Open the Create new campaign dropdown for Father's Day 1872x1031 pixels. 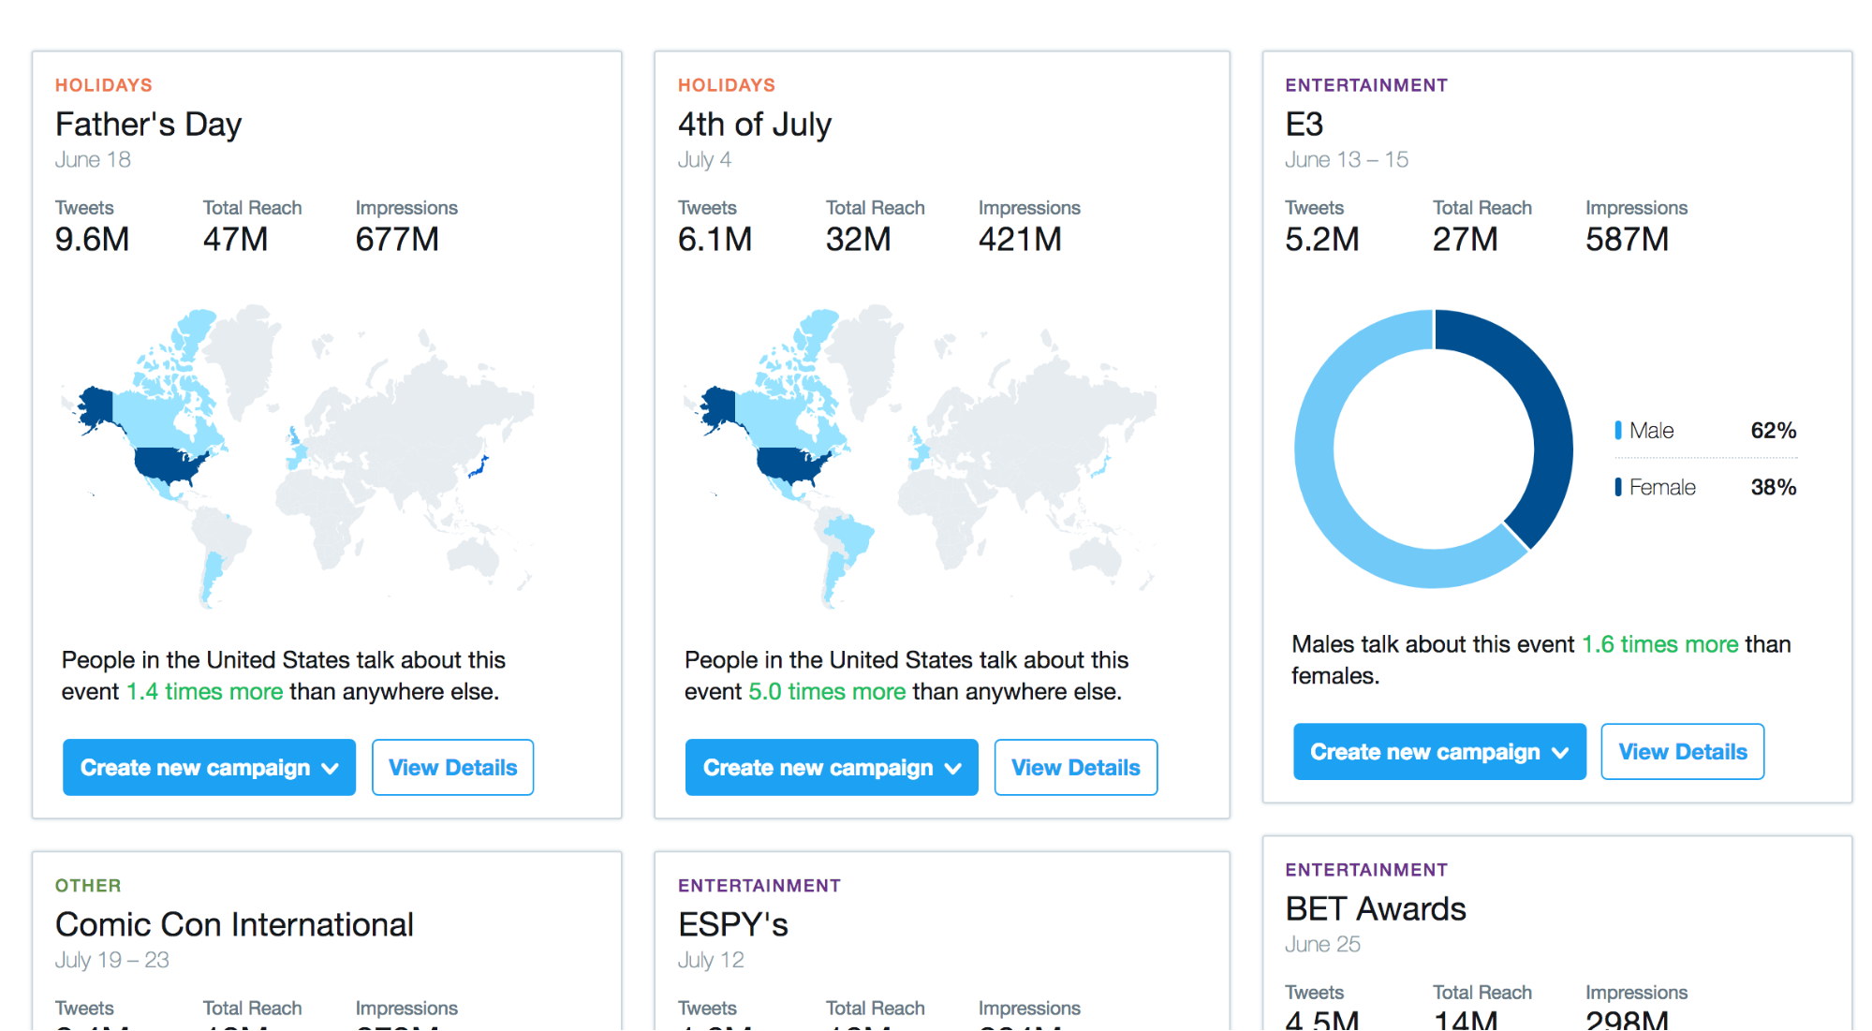pyautogui.click(x=208, y=767)
